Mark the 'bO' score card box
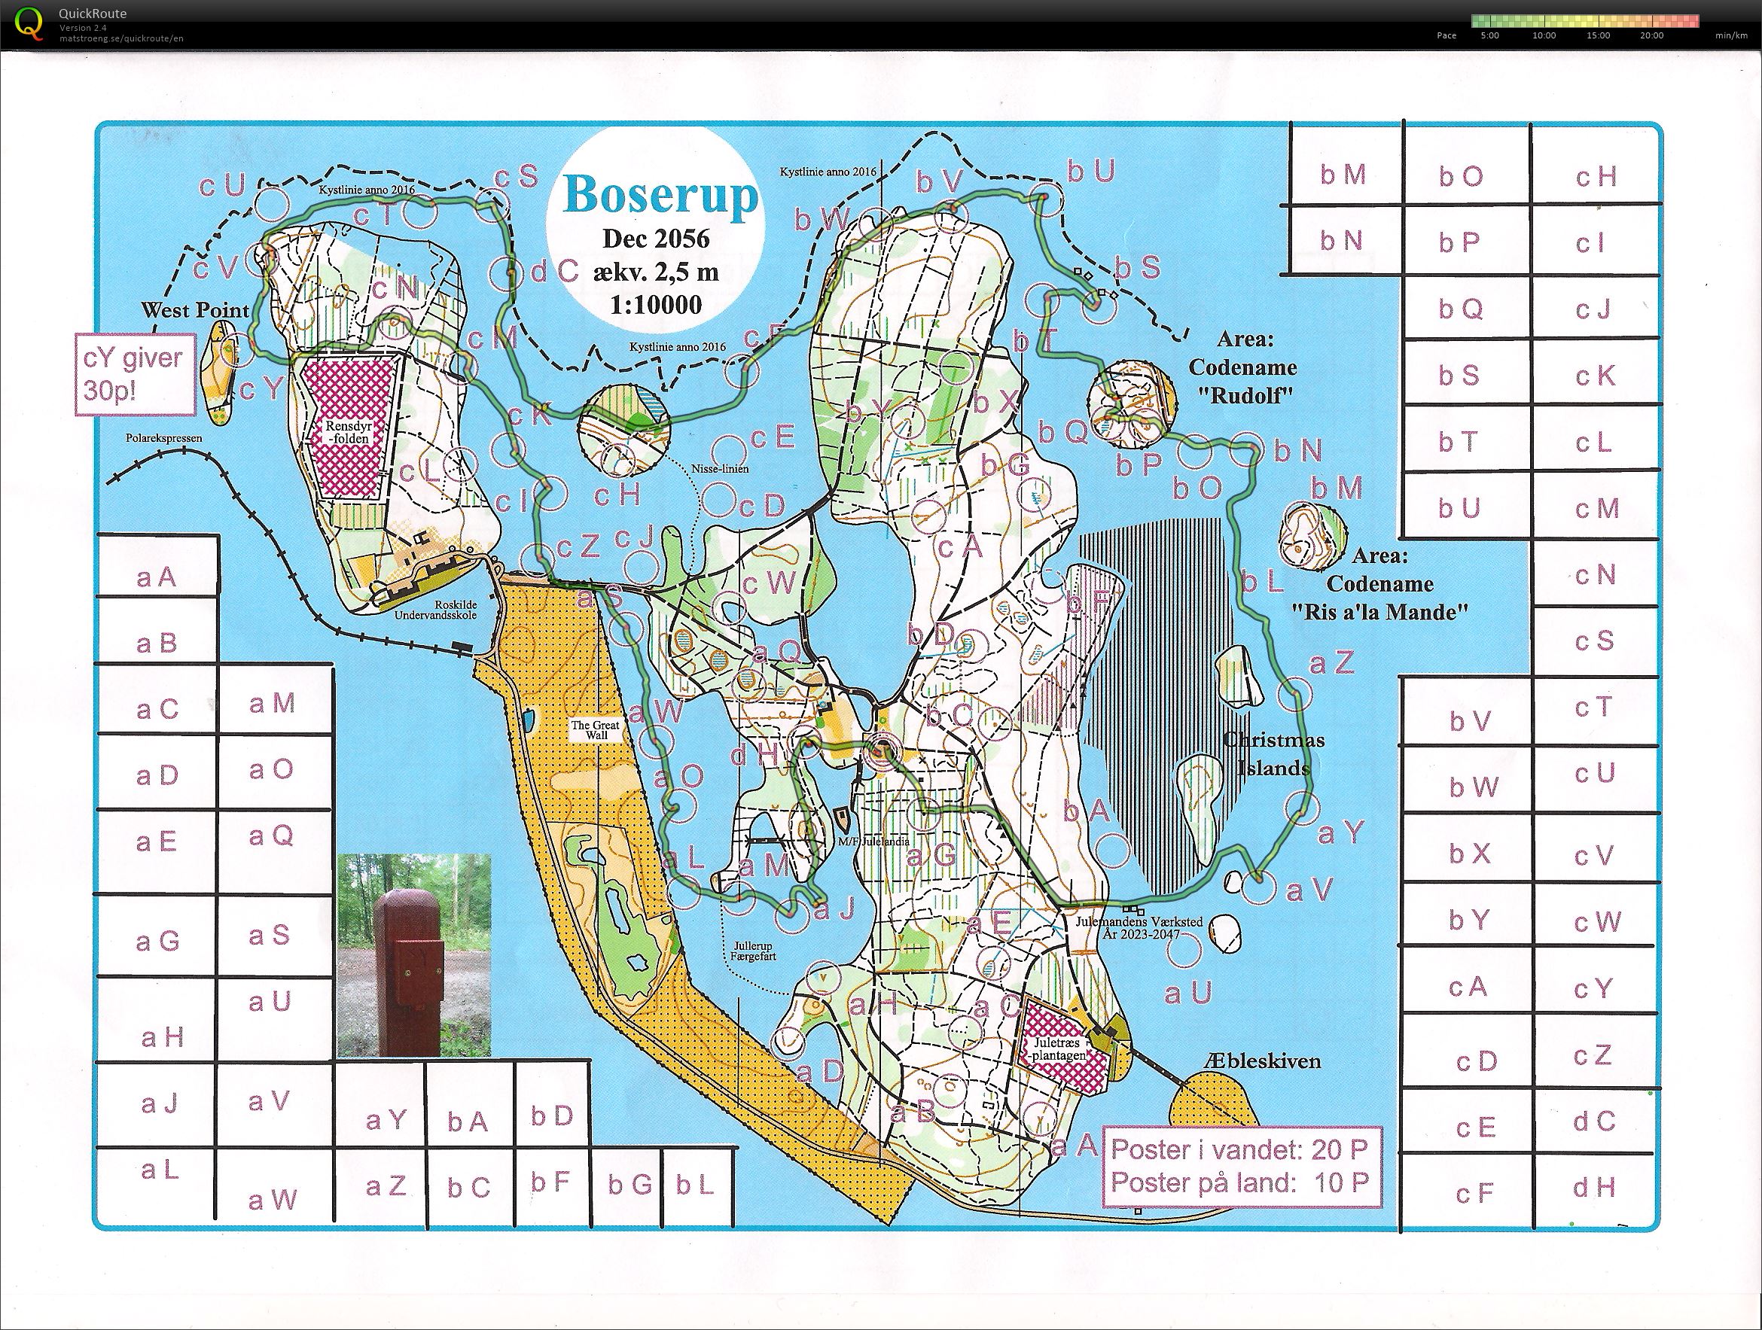Screen dimensions: 1762x1330 (1467, 166)
